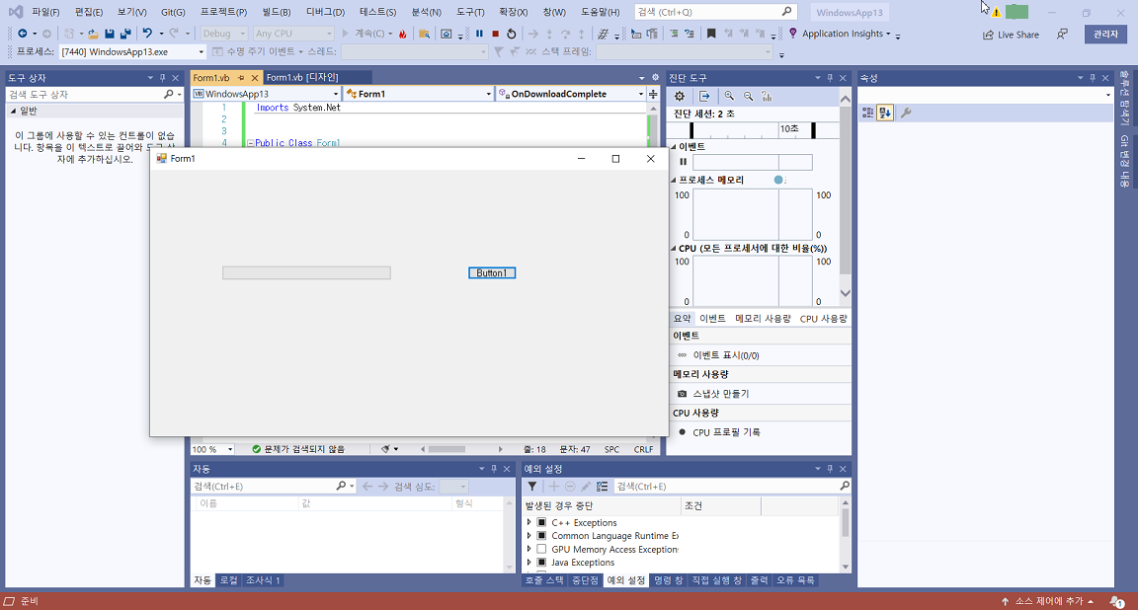The height and width of the screenshot is (610, 1138).
Task: Click 계속(C) continue button
Action: 366,34
